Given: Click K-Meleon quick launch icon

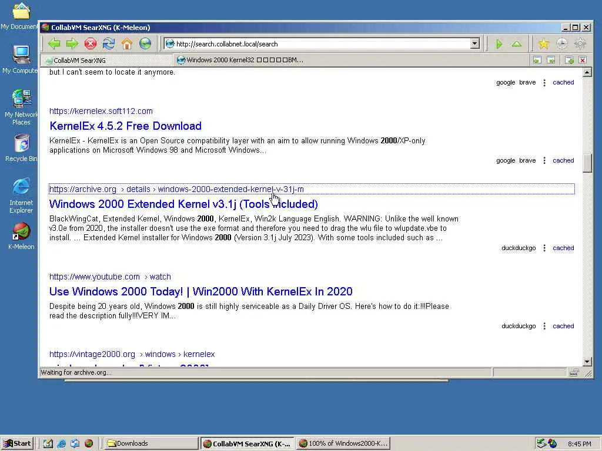Looking at the screenshot, I should coord(89,443).
